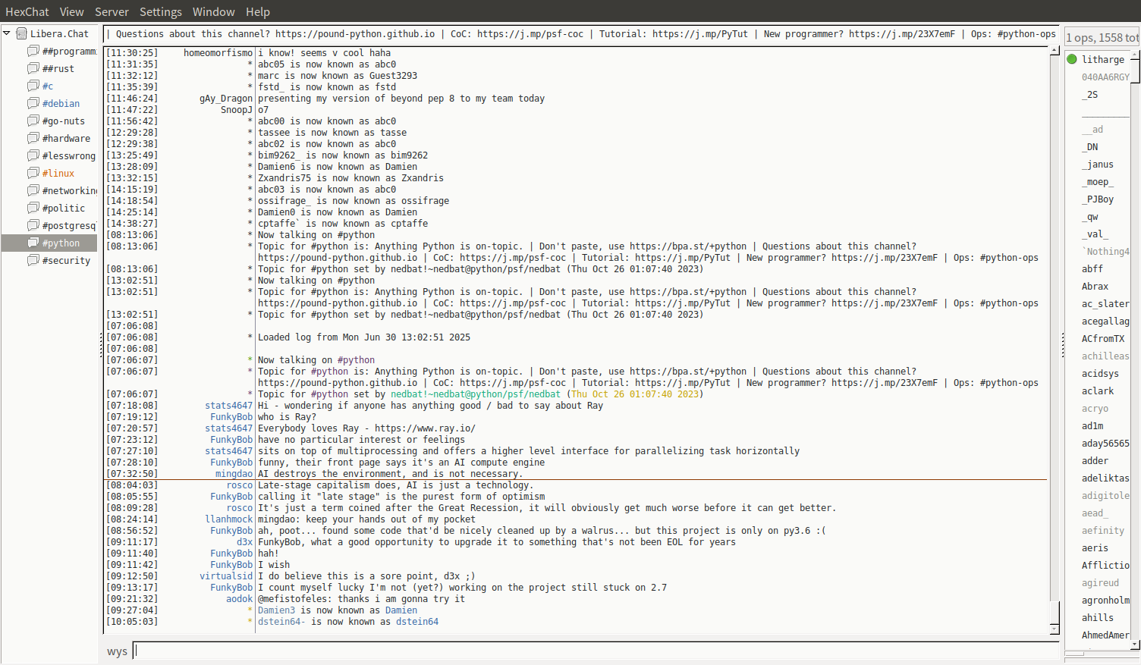Collapse the Libera.Chat server tree
The height and width of the screenshot is (665, 1141).
coord(7,33)
